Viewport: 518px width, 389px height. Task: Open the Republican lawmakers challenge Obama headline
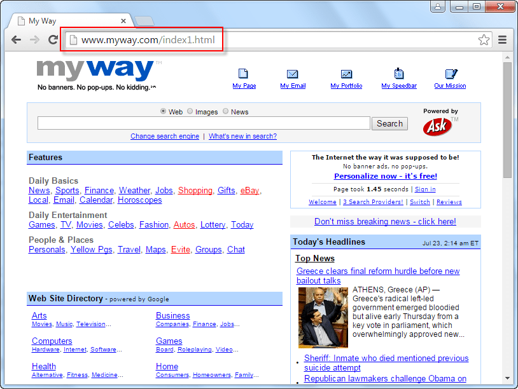pyautogui.click(x=385, y=378)
